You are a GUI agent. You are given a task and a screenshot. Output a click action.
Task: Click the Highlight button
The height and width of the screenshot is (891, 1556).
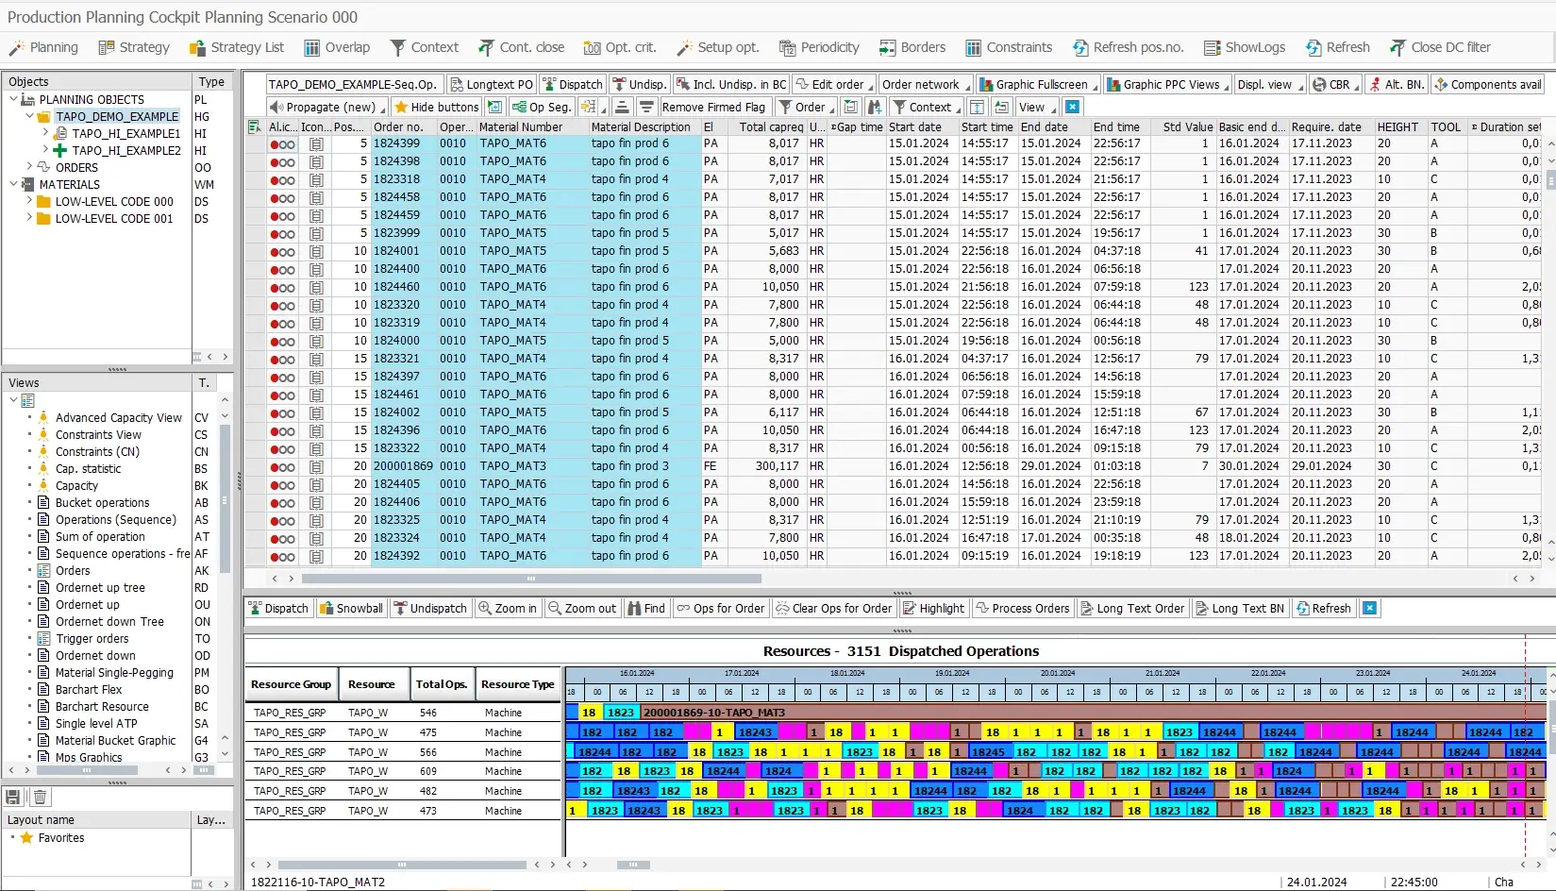[933, 608]
